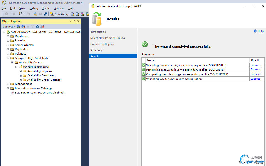The image size is (266, 166).
Task: Open the Connect dropdown in Object Explorer
Action: [x=9, y=27]
